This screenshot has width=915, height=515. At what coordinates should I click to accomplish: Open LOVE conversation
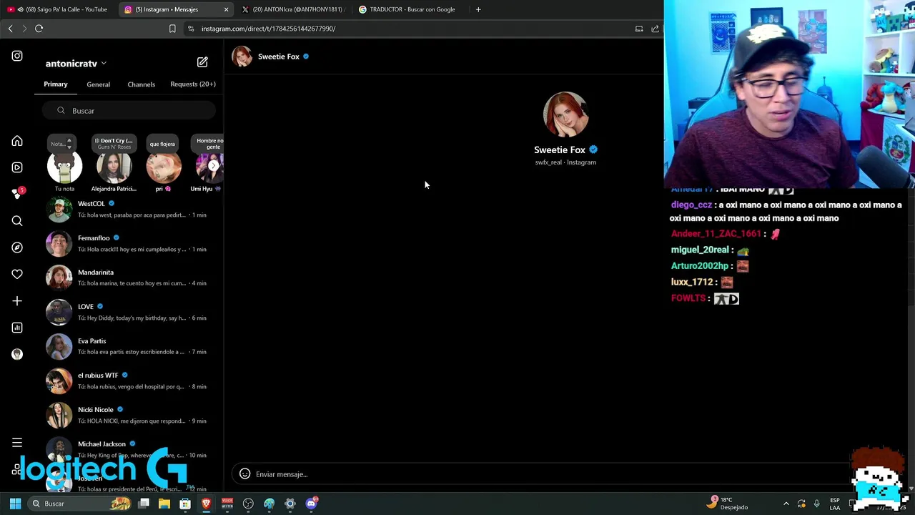[129, 312]
